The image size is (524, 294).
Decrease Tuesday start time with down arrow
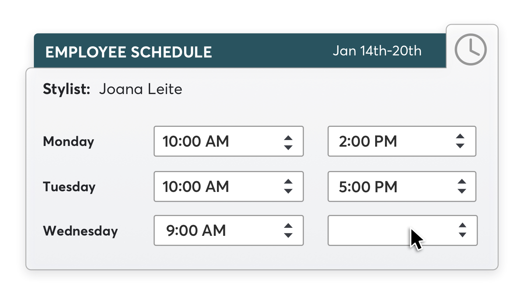[288, 191]
